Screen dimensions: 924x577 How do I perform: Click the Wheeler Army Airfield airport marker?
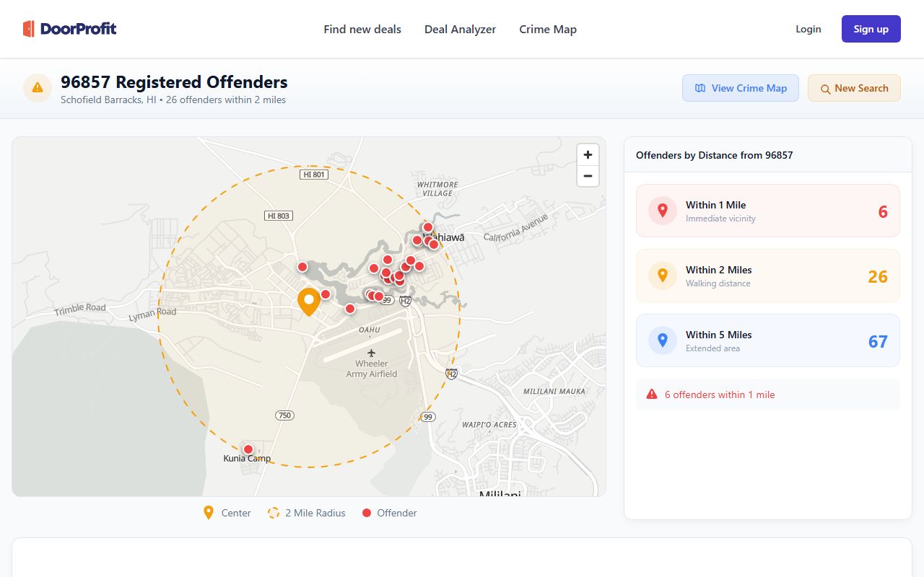(x=371, y=353)
